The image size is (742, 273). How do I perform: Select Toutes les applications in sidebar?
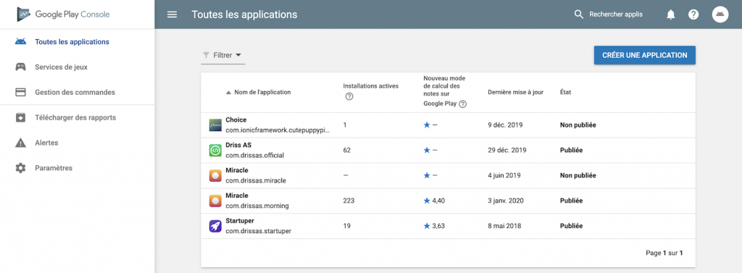(72, 41)
